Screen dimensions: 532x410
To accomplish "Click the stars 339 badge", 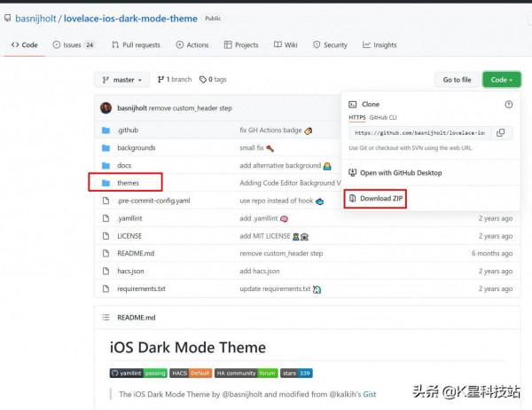I will pos(297,374).
